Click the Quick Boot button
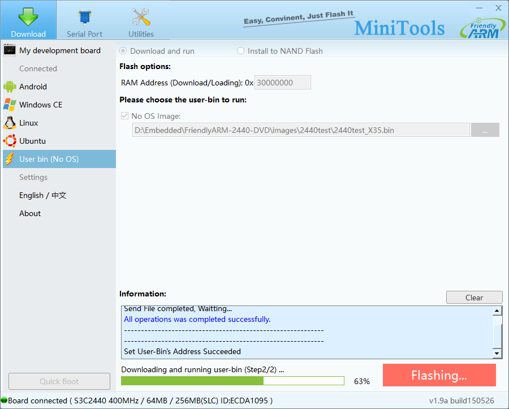 [59, 381]
